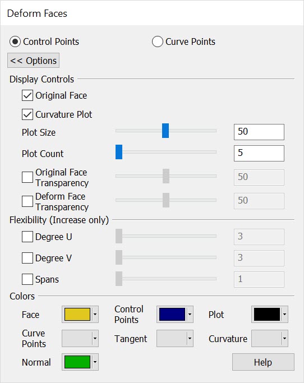The height and width of the screenshot is (383, 304).
Task: Click the Degree V value field
Action: click(x=259, y=258)
